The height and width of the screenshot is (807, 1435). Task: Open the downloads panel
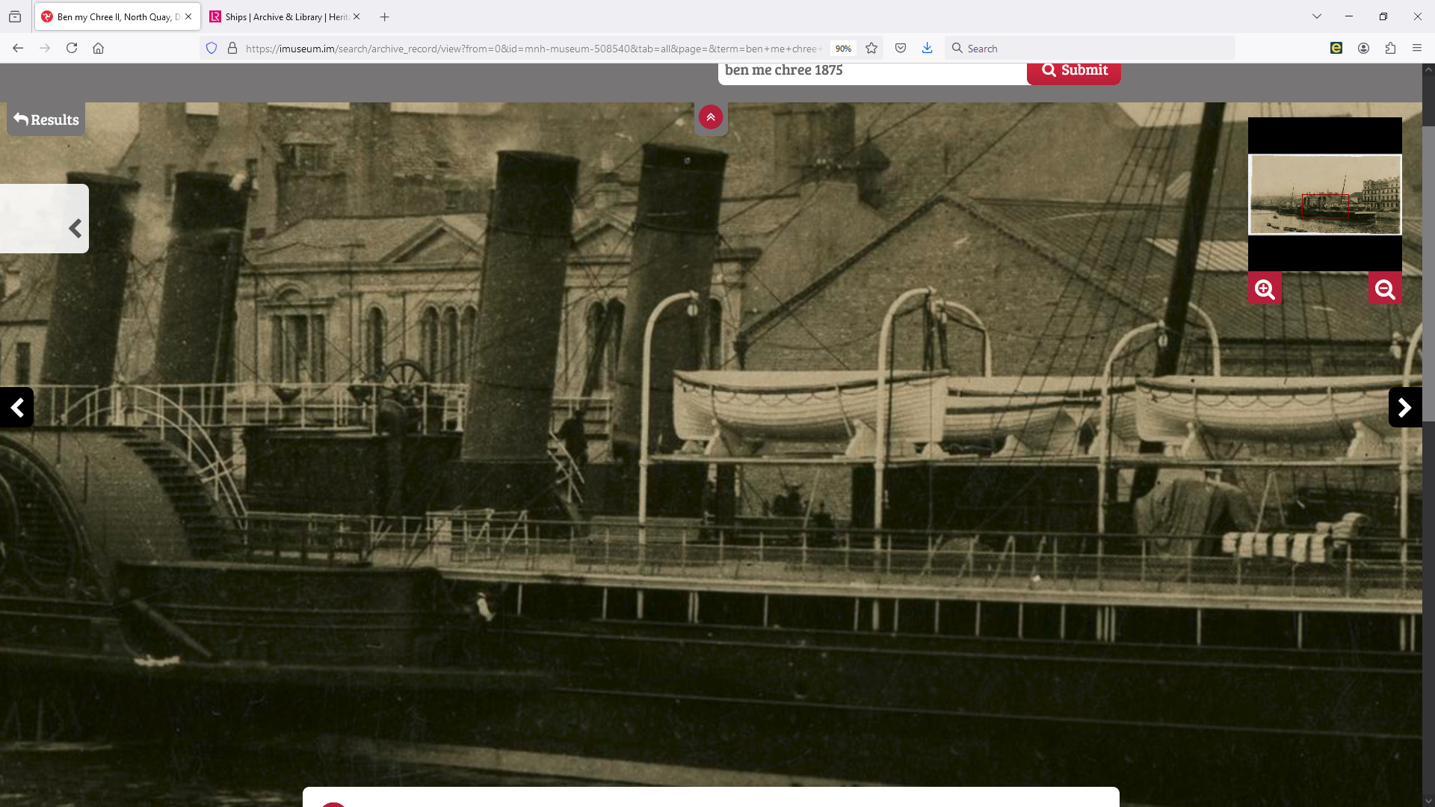(x=927, y=48)
